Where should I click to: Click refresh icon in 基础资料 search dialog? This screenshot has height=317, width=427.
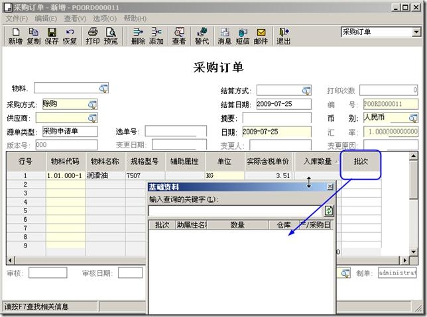tap(328, 210)
